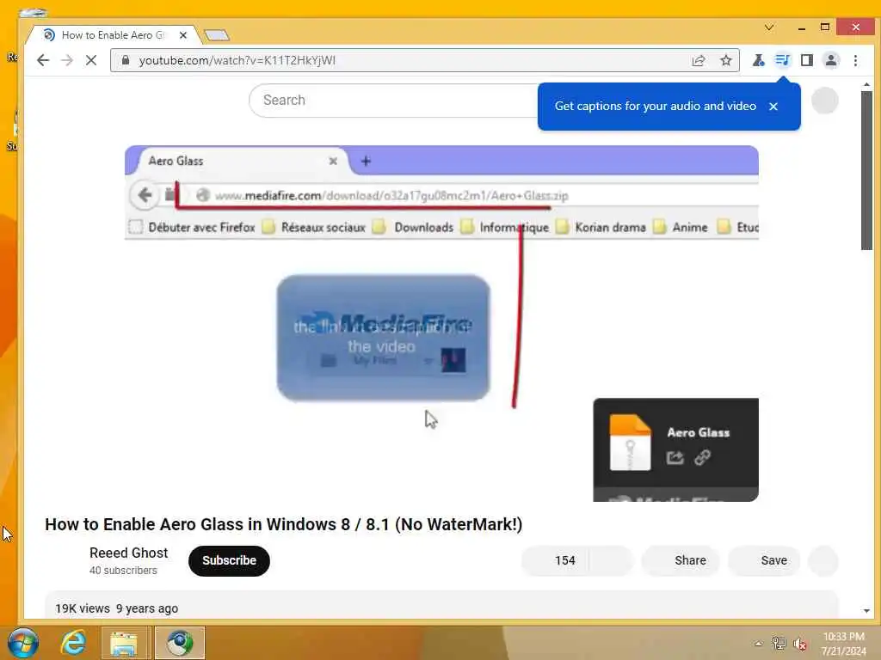Dismiss the Get captions tooltip
Screen dimensions: 881x660
(x=773, y=106)
